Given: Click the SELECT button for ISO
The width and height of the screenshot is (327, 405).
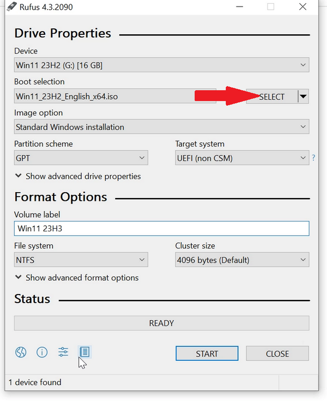Looking at the screenshot, I should pyautogui.click(x=272, y=97).
